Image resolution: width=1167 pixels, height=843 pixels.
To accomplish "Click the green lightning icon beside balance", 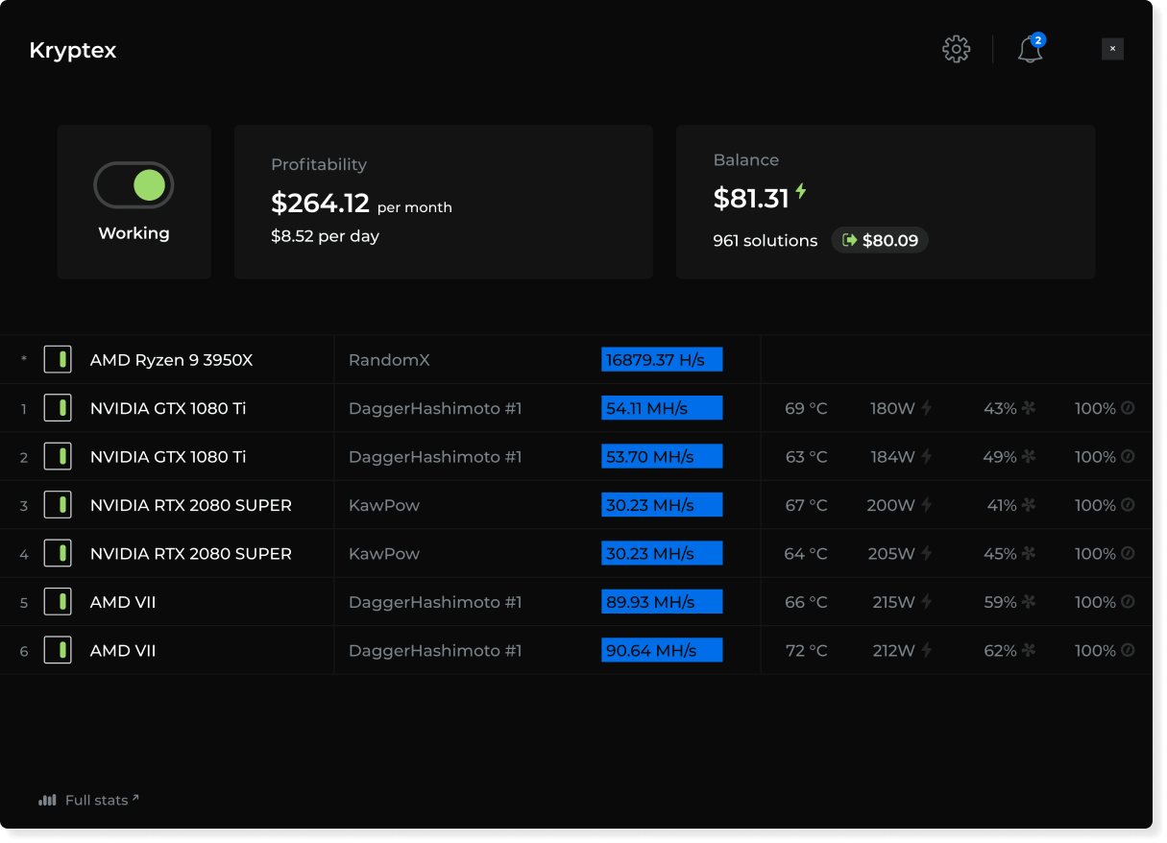I will (x=800, y=192).
